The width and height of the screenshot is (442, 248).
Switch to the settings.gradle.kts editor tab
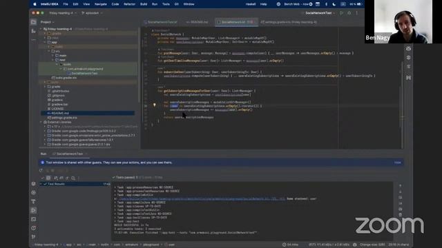pos(289,22)
